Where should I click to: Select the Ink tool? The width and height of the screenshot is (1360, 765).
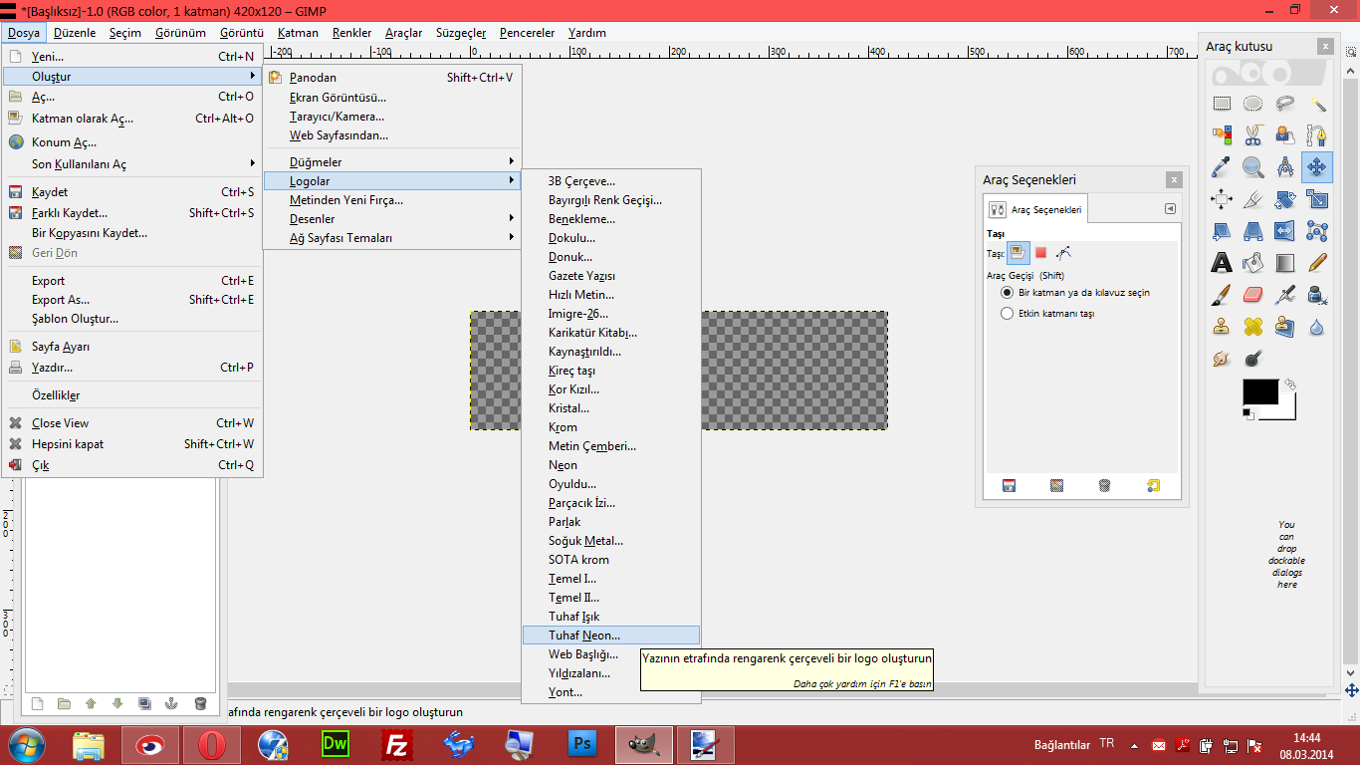(x=1317, y=295)
